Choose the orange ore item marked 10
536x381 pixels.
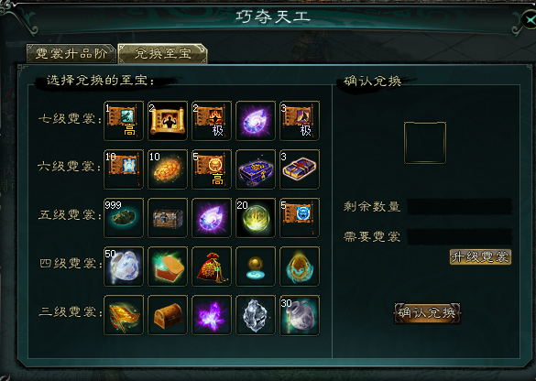tap(168, 169)
